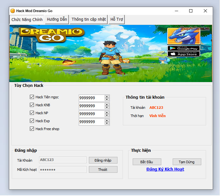Increase the Hack KNB value with up arrow
Viewport: 220px width, 196px height.
pos(107,105)
